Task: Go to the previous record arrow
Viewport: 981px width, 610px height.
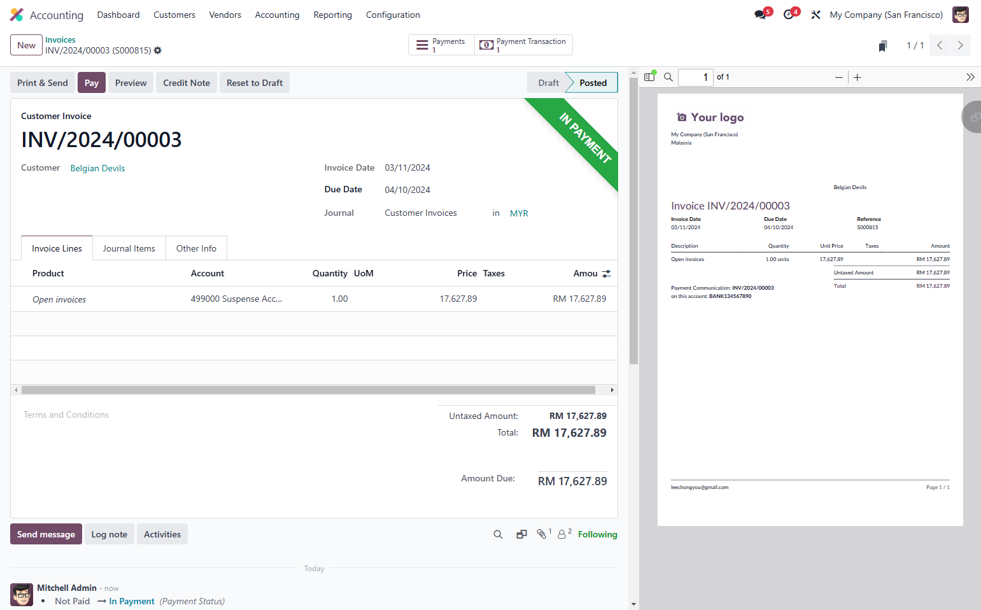Action: click(940, 45)
